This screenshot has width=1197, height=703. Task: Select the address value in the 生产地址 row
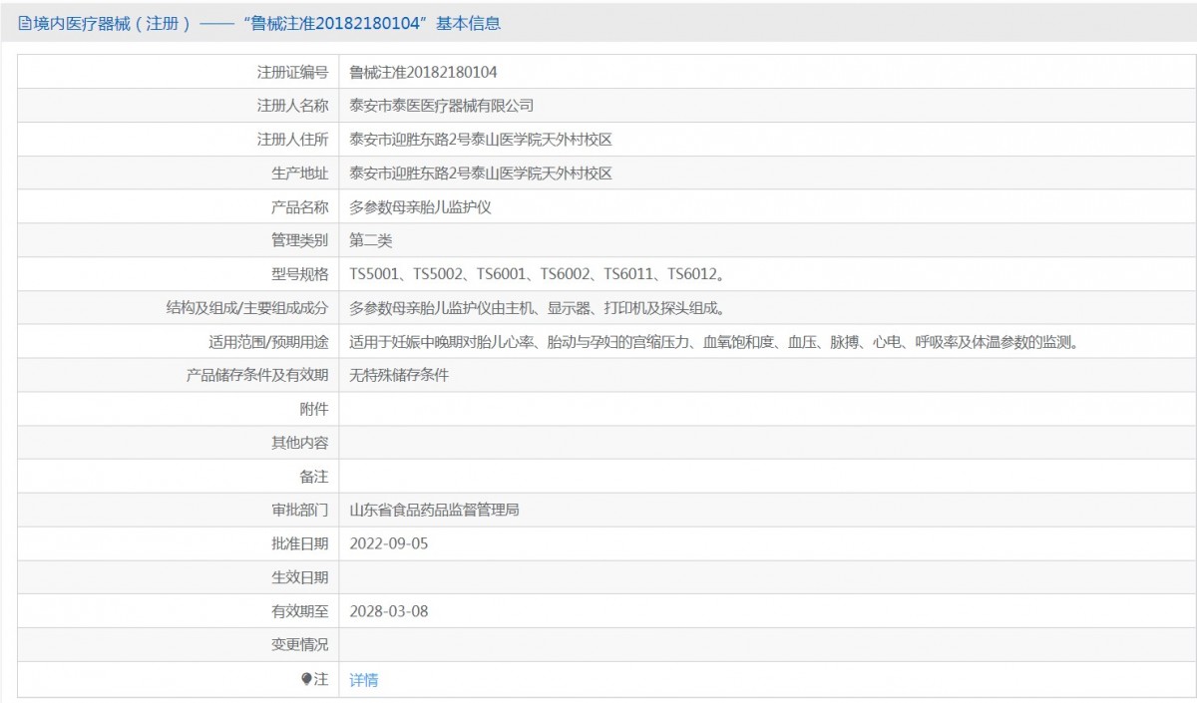pyautogui.click(x=481, y=174)
